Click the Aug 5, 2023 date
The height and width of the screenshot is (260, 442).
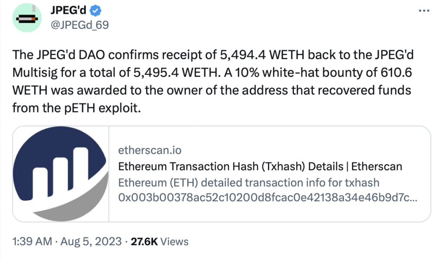[x=90, y=241]
